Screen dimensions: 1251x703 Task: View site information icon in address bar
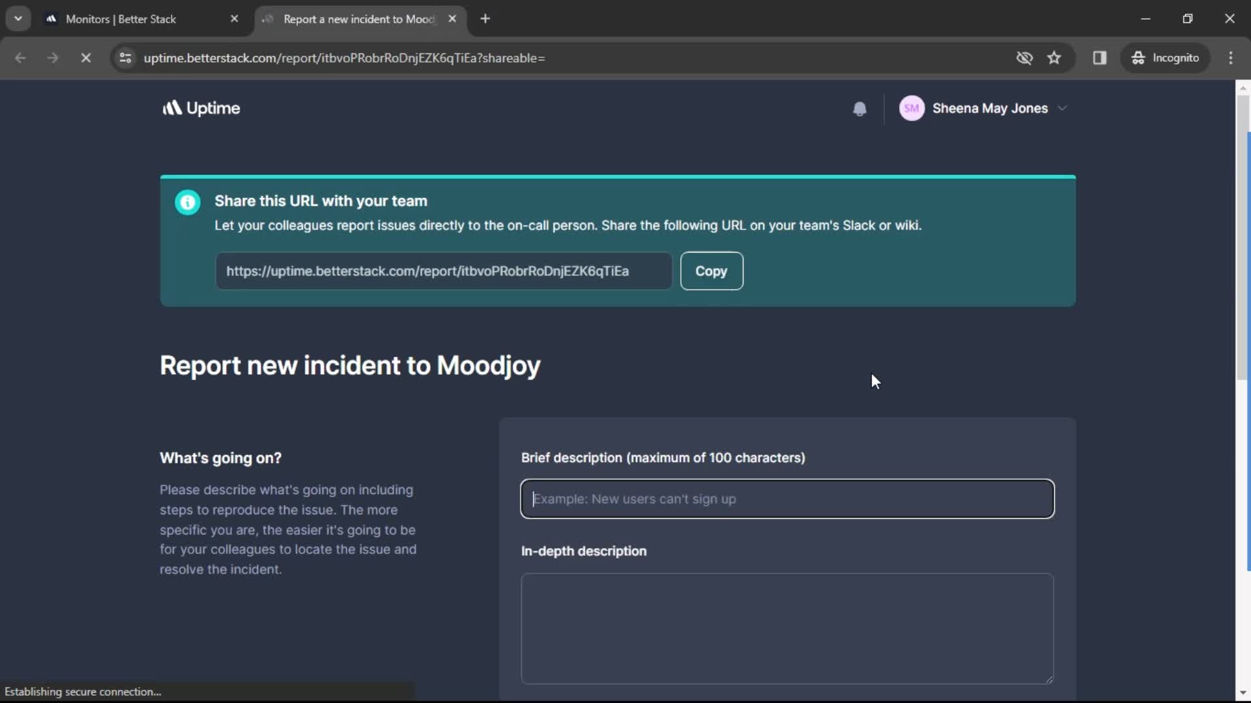pos(126,58)
